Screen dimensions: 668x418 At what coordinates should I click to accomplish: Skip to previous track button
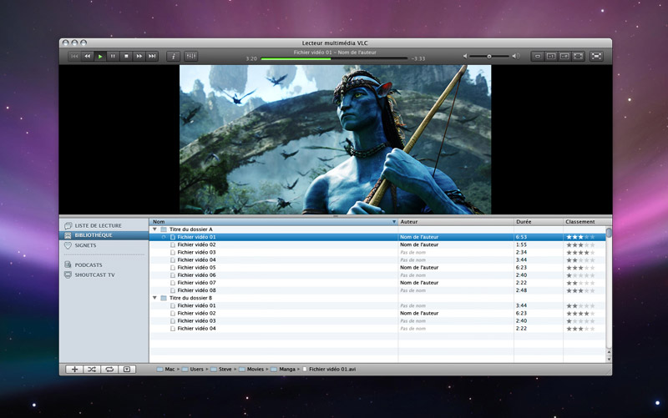pos(74,56)
